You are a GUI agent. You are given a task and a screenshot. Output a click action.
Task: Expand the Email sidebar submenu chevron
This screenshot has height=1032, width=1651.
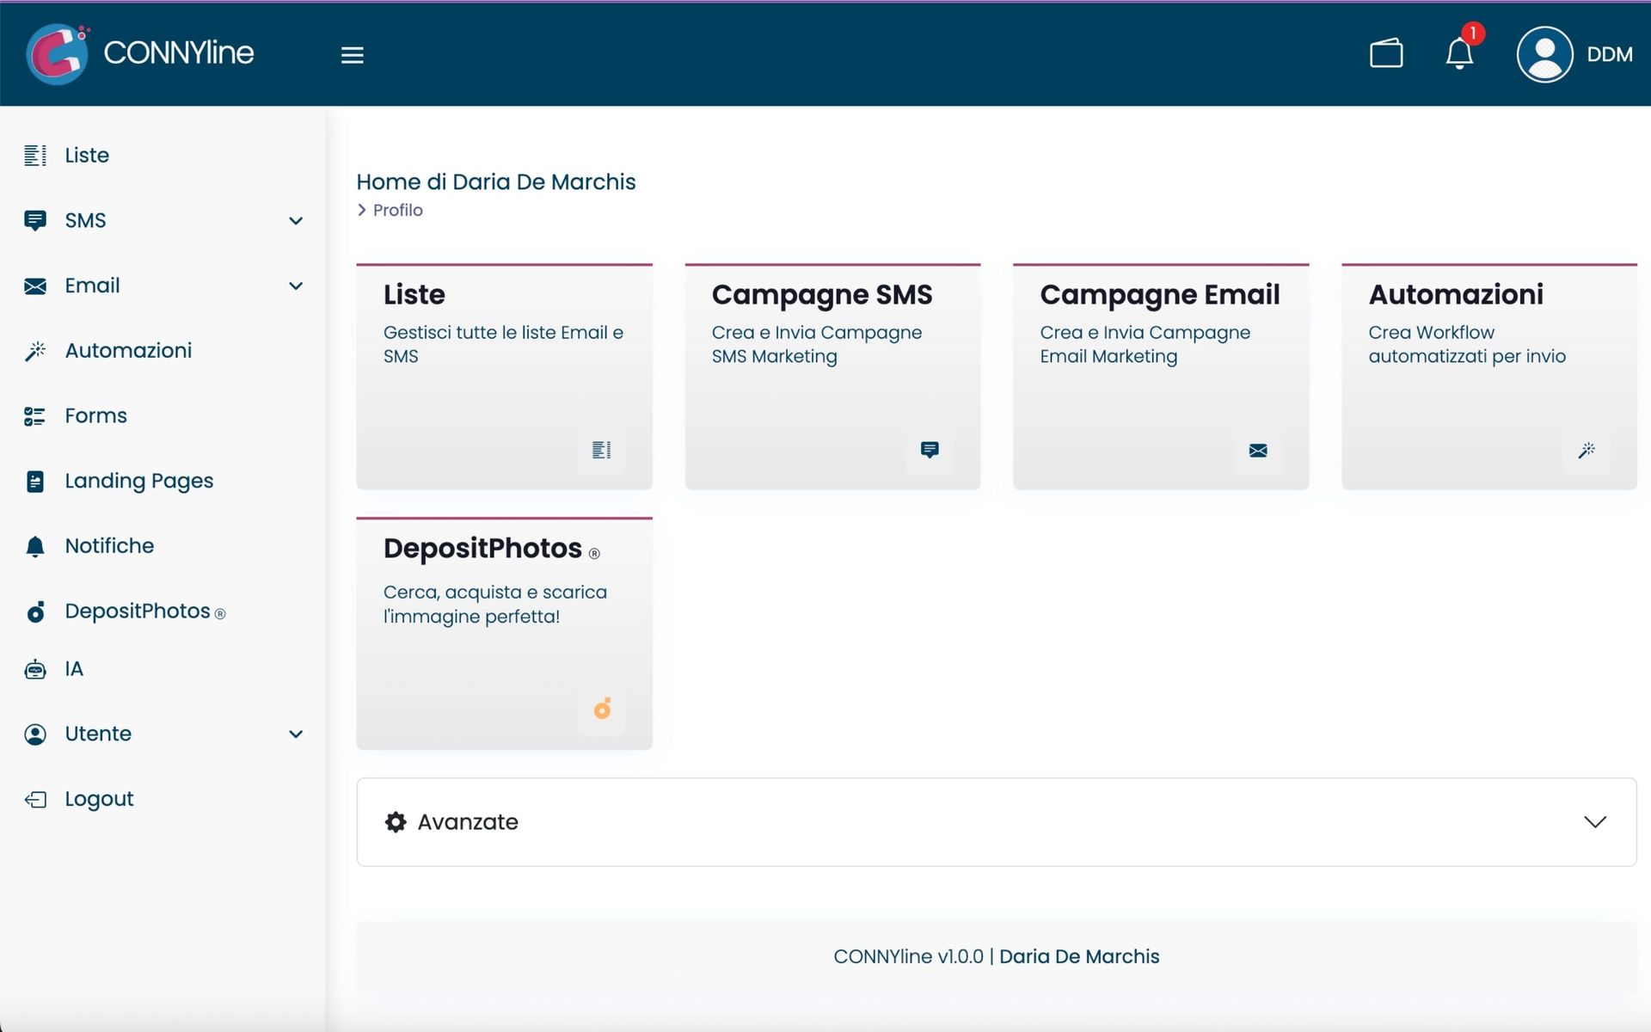(x=296, y=286)
